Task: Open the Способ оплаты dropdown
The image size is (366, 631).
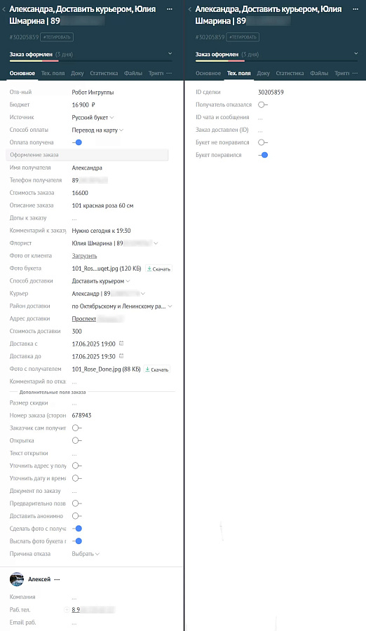Action: click(x=97, y=130)
